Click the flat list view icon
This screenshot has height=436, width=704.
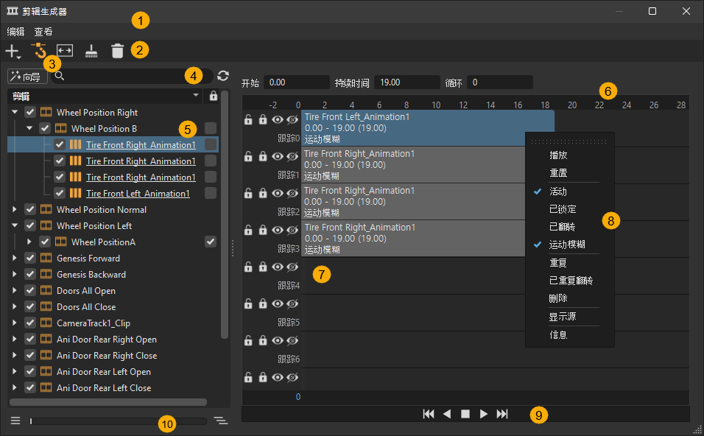tap(15, 421)
